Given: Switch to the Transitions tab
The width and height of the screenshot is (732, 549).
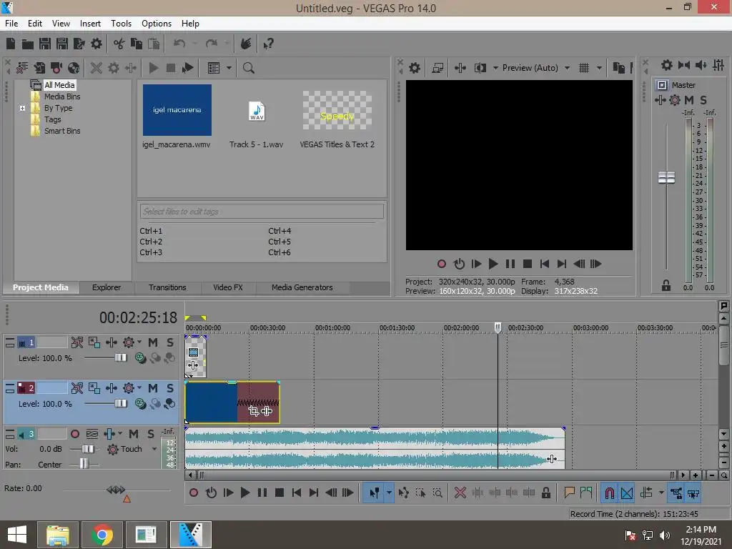Looking at the screenshot, I should click(167, 287).
